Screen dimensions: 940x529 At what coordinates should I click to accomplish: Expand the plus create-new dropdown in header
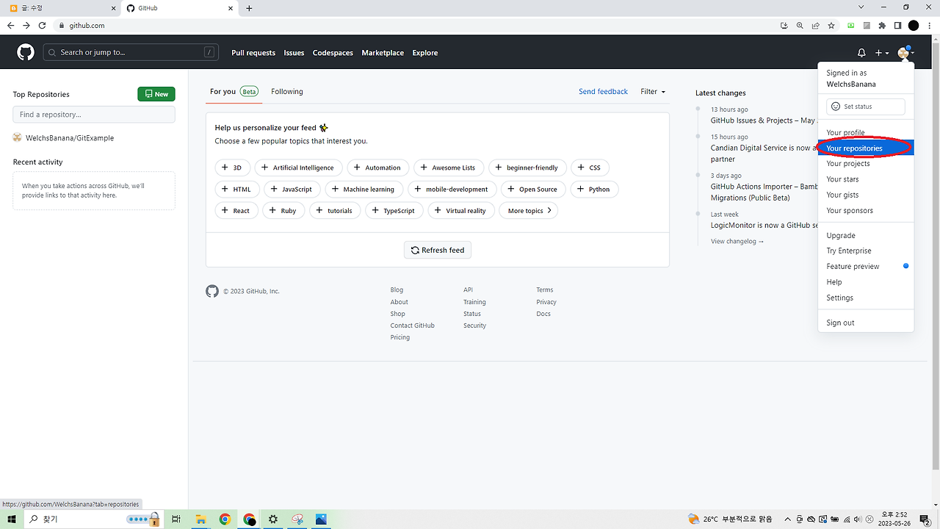click(882, 53)
